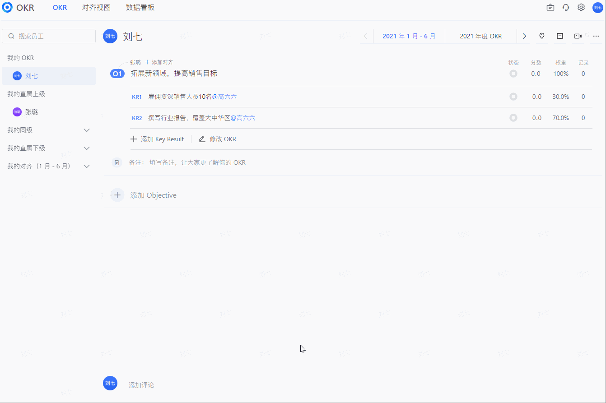This screenshot has height=403, width=606.
Task: Click the lightbulb tips icon
Action: 542,36
